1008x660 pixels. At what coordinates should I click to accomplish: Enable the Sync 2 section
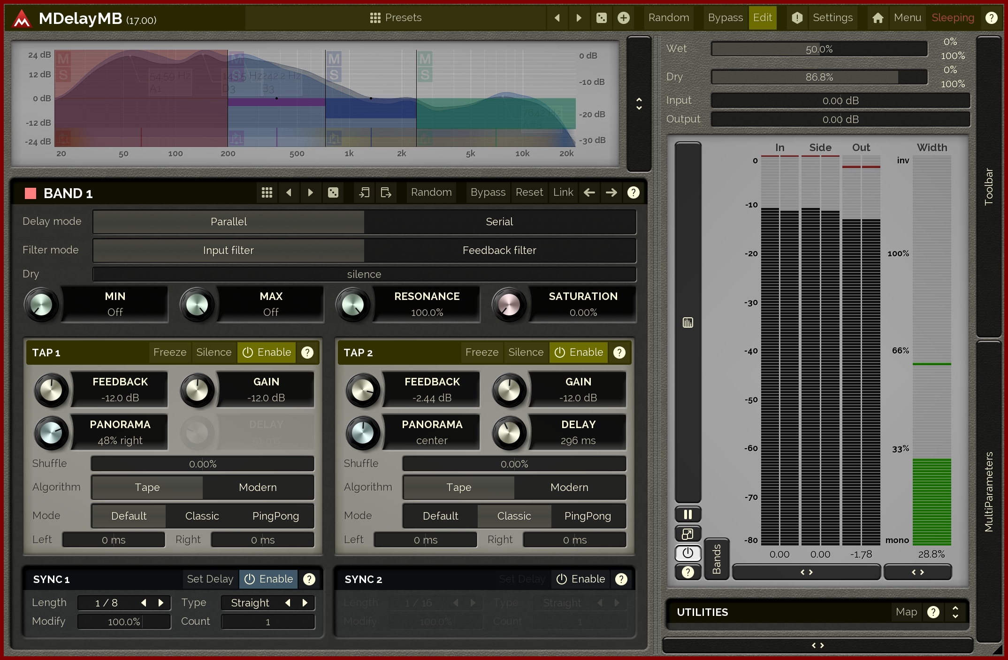tap(580, 579)
